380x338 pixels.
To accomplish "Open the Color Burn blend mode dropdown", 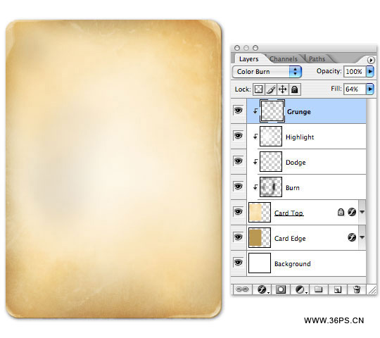I will pyautogui.click(x=267, y=72).
